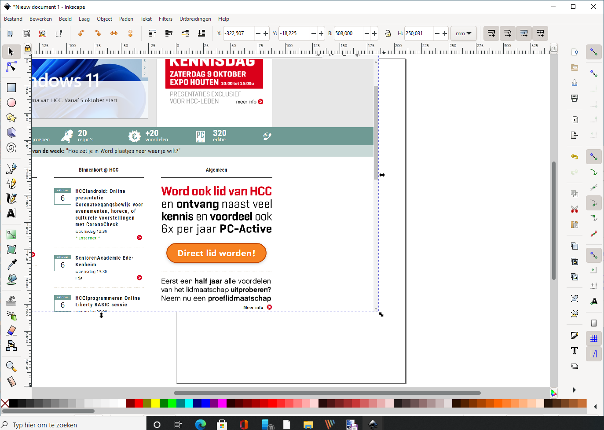604x430 pixels.
Task: Activate the Color dropper tool
Action: [11, 264]
